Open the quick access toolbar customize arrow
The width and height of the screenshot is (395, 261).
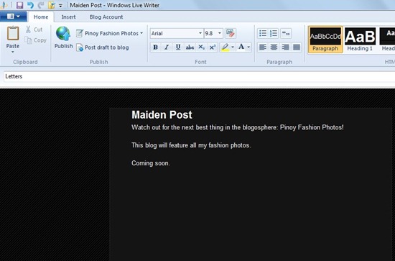coord(60,6)
